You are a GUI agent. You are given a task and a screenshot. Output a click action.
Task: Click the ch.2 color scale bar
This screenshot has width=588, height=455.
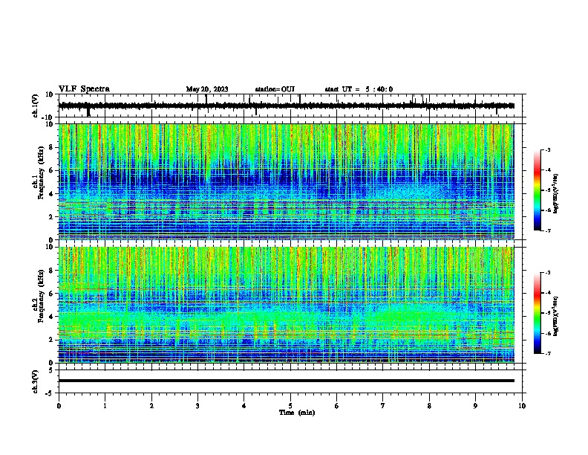(538, 313)
